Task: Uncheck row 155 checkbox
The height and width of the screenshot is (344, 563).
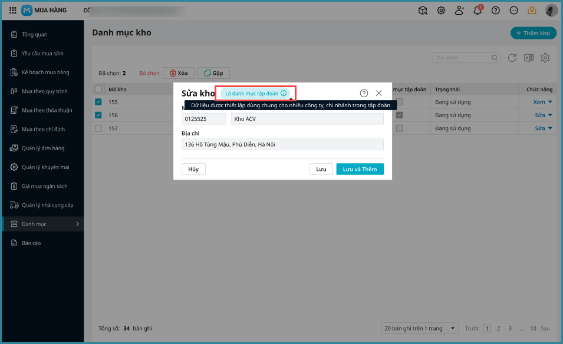Action: pos(98,102)
